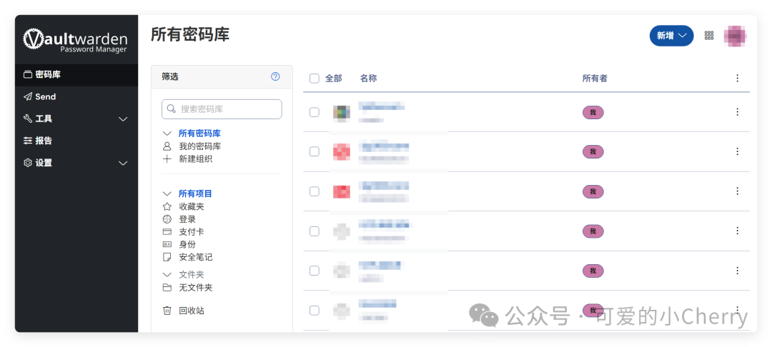This screenshot has height=347, width=772.
Task: Filter by 支付卡 card items
Action: point(191,231)
